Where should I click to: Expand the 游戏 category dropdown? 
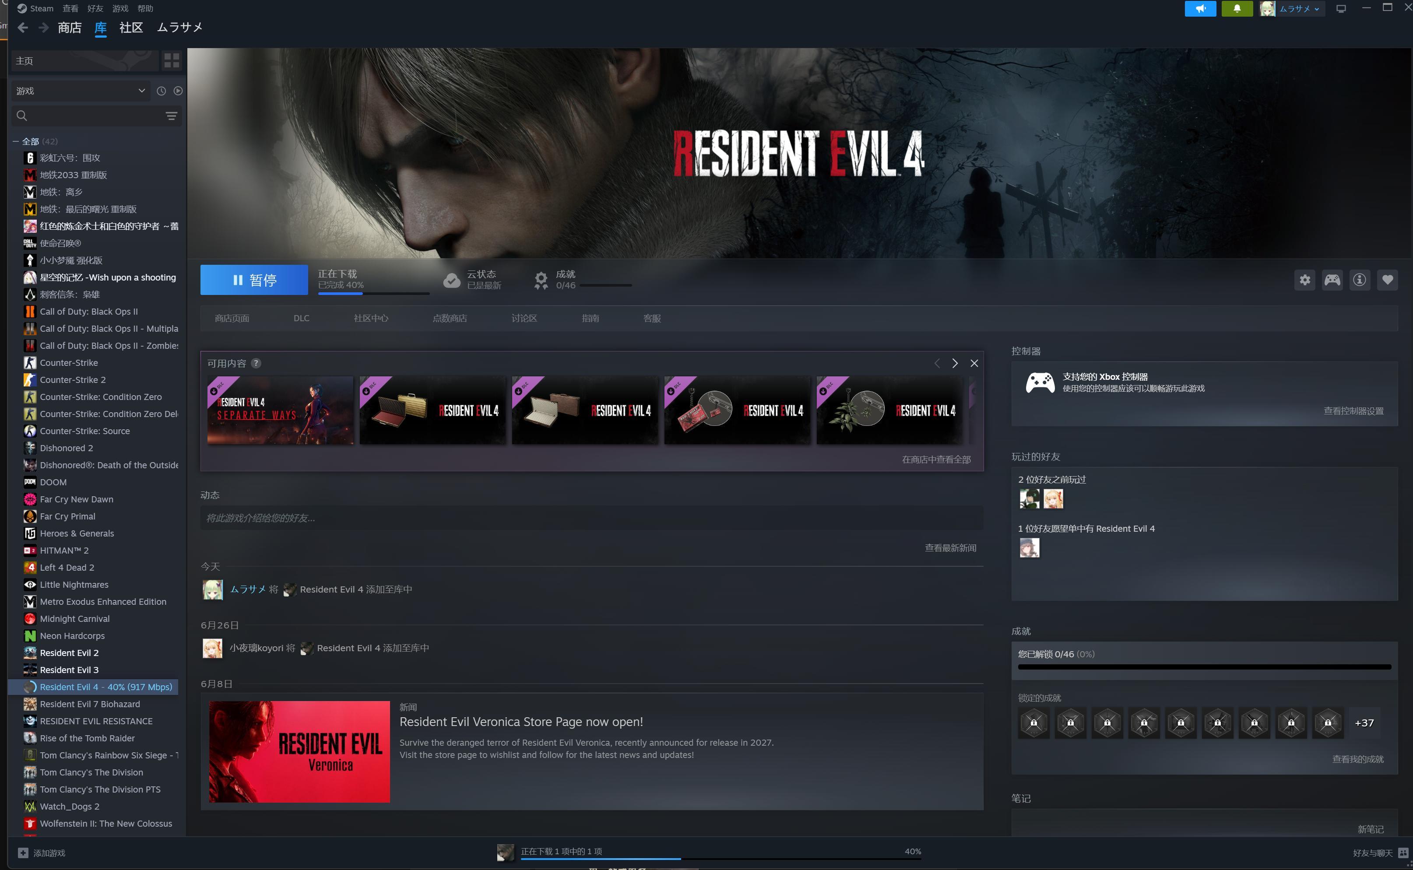pyautogui.click(x=81, y=91)
